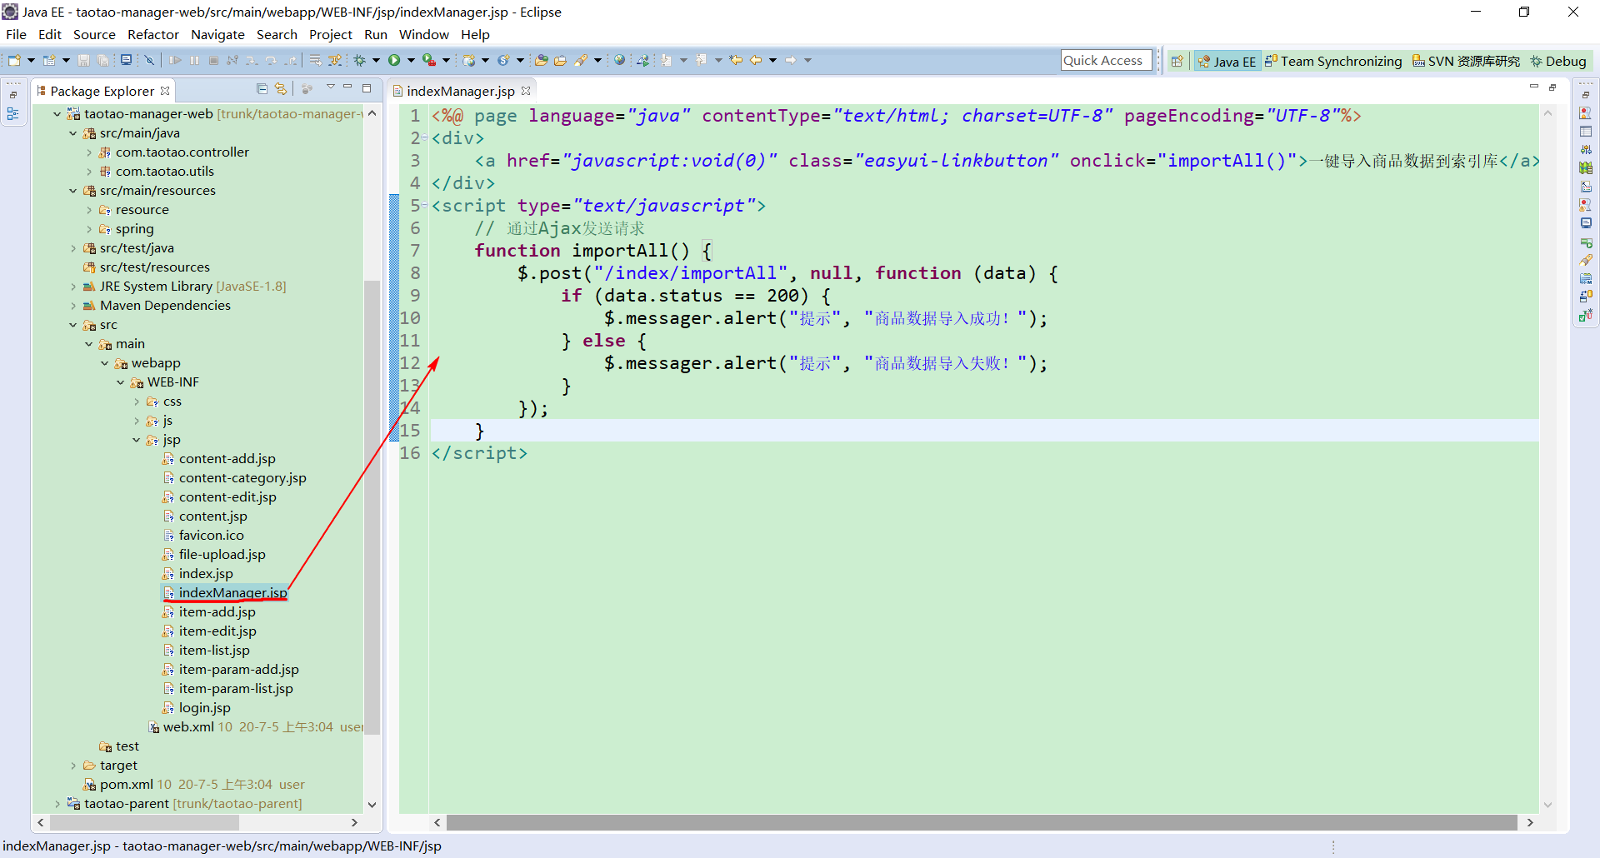
Task: Open the Navigate menu
Action: point(217,34)
